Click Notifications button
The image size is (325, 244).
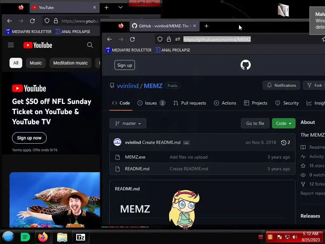[281, 85]
